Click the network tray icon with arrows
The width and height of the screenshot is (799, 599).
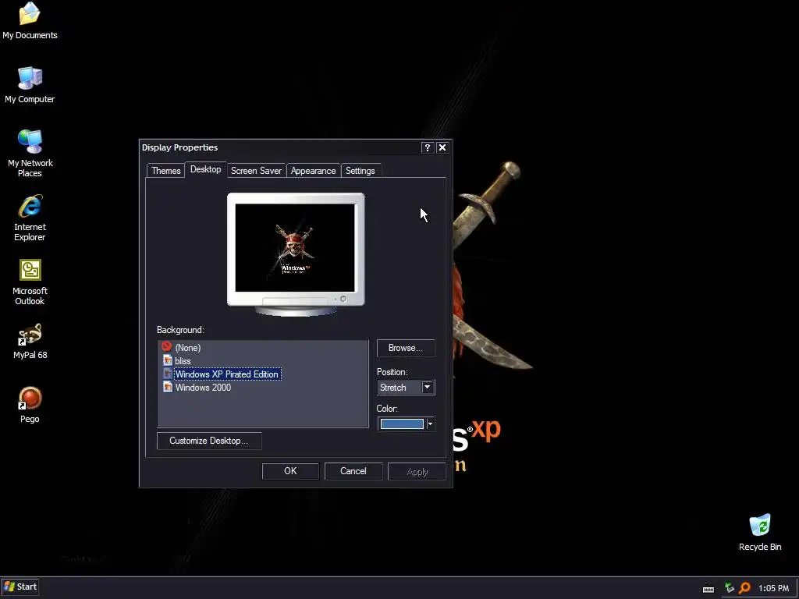[730, 588]
